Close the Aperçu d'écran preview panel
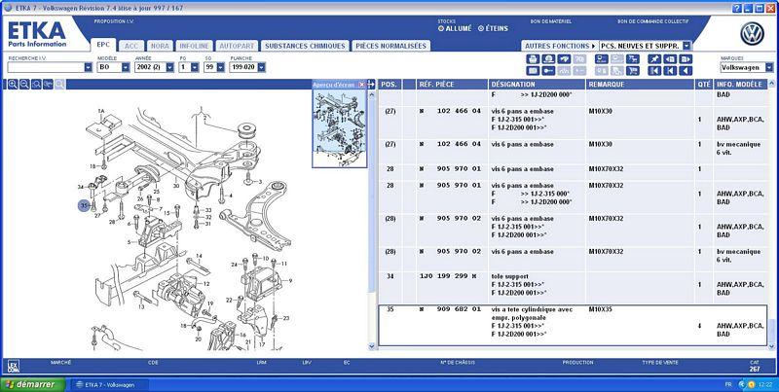 tap(361, 85)
